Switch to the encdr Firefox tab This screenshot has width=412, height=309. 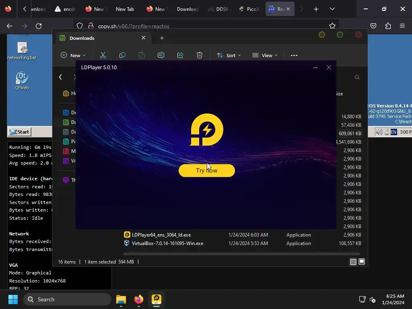[x=65, y=9]
